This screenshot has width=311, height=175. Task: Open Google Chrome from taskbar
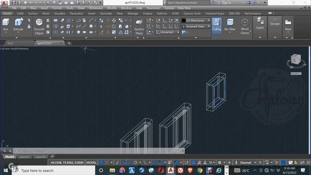pyautogui.click(x=200, y=170)
